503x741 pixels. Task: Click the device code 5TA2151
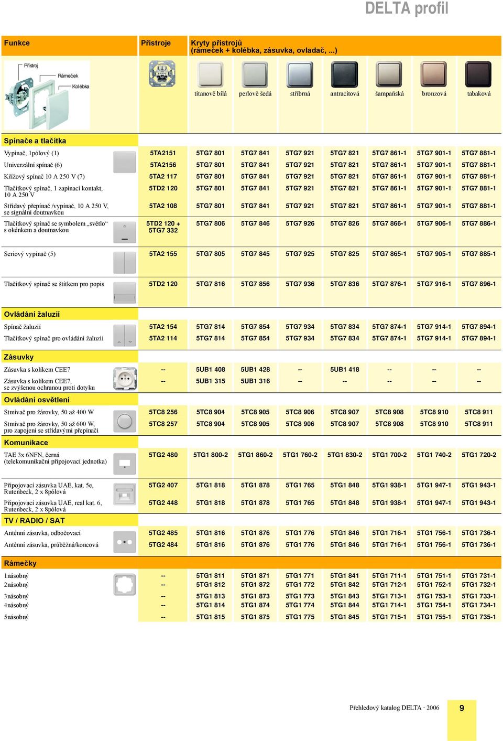click(163, 153)
